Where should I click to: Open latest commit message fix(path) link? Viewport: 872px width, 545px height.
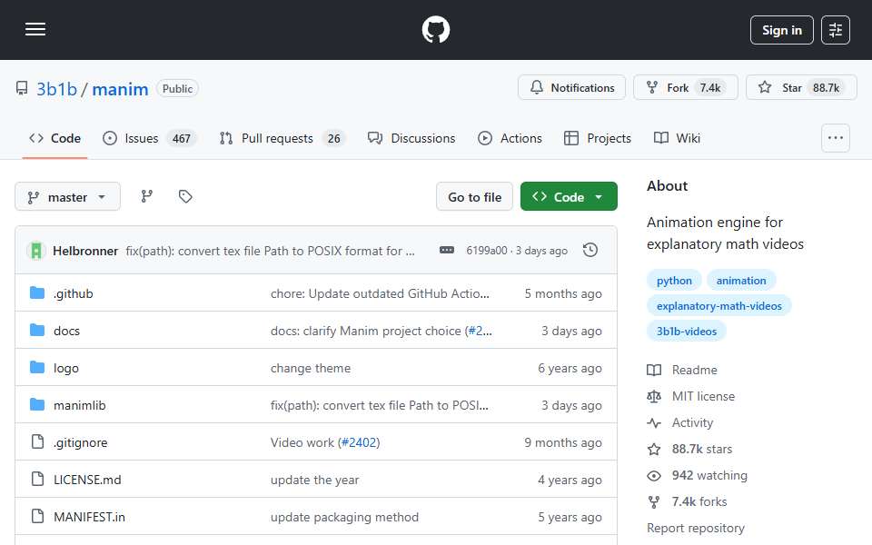click(x=271, y=251)
